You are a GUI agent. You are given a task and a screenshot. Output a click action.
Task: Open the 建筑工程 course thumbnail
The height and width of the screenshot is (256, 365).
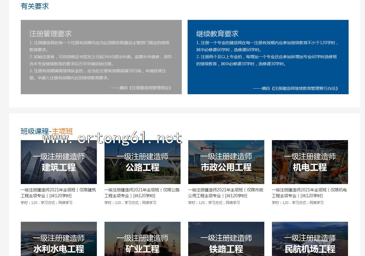coord(59,162)
